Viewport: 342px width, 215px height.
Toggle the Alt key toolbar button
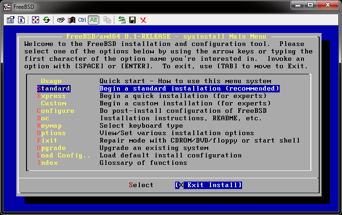point(93,20)
